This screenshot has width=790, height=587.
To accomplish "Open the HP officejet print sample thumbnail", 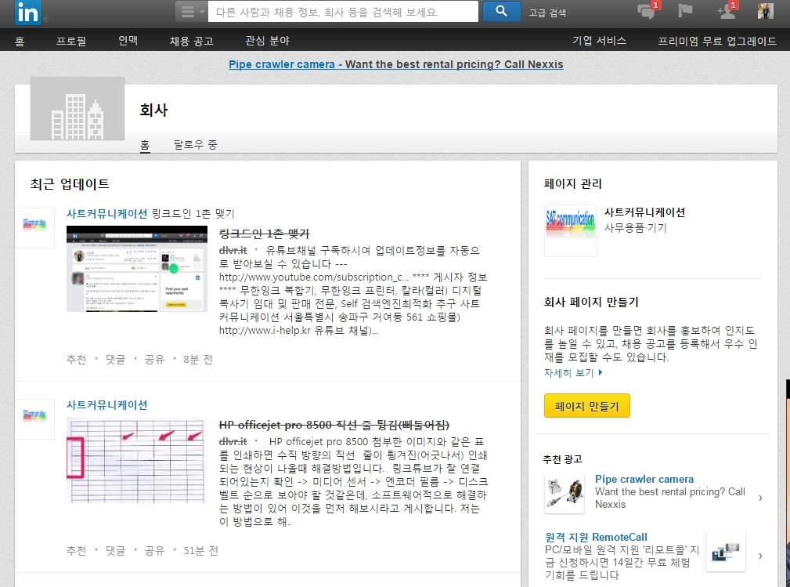I will pyautogui.click(x=137, y=461).
